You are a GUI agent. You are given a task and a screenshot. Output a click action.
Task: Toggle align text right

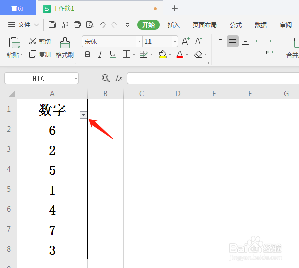[x=245, y=54]
